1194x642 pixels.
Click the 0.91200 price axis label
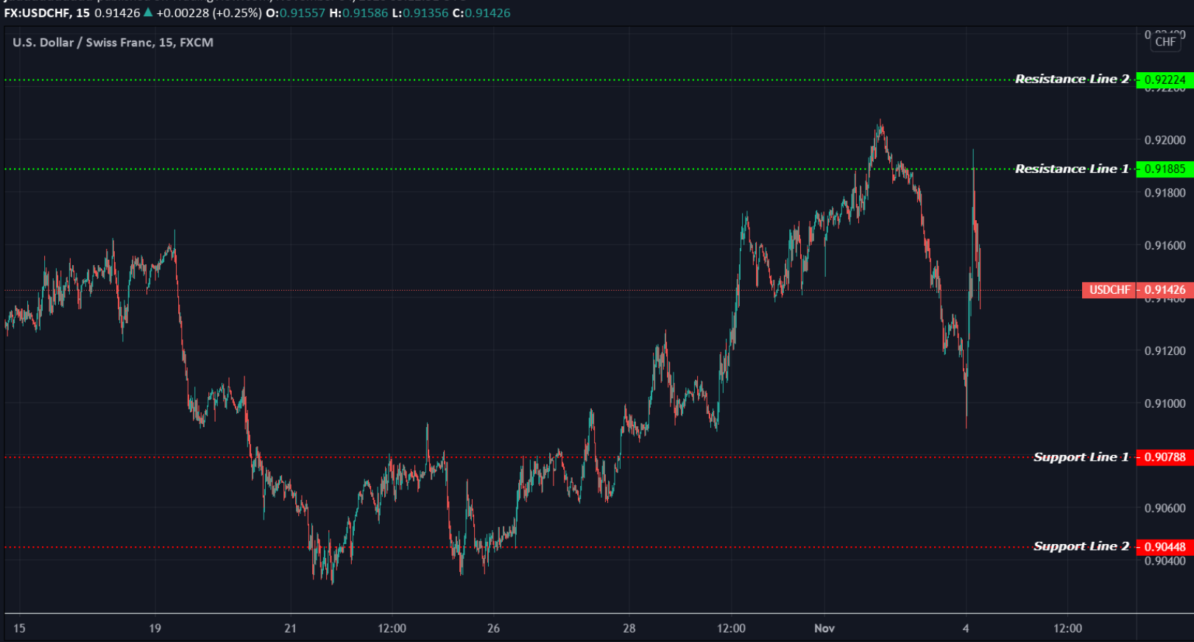click(x=1165, y=350)
